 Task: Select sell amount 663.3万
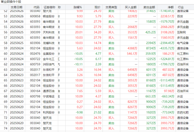(x=151, y=96)
